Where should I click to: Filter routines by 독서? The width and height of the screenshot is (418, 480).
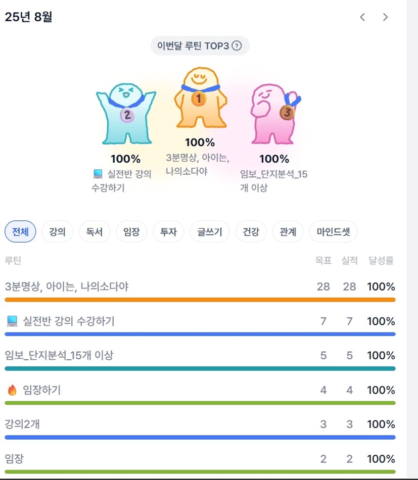tap(95, 231)
